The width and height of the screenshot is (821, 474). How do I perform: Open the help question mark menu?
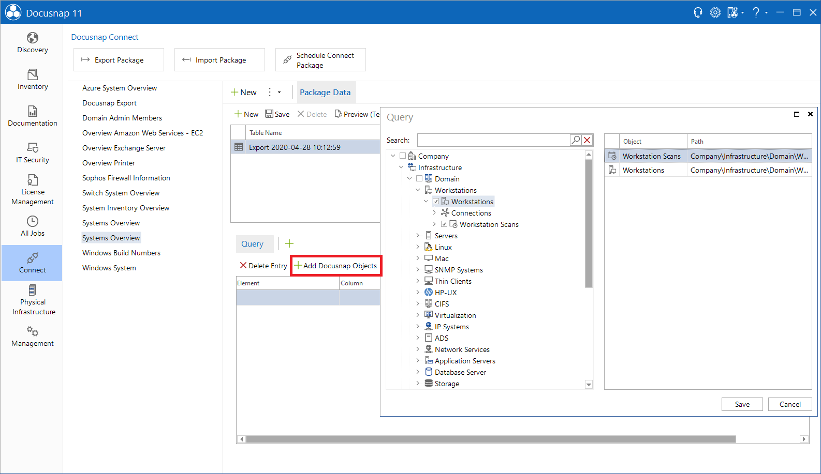[x=756, y=12]
